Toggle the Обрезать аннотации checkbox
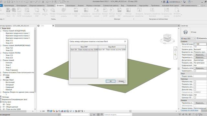Screen dimensions: 207x116 tap(195, 87)
